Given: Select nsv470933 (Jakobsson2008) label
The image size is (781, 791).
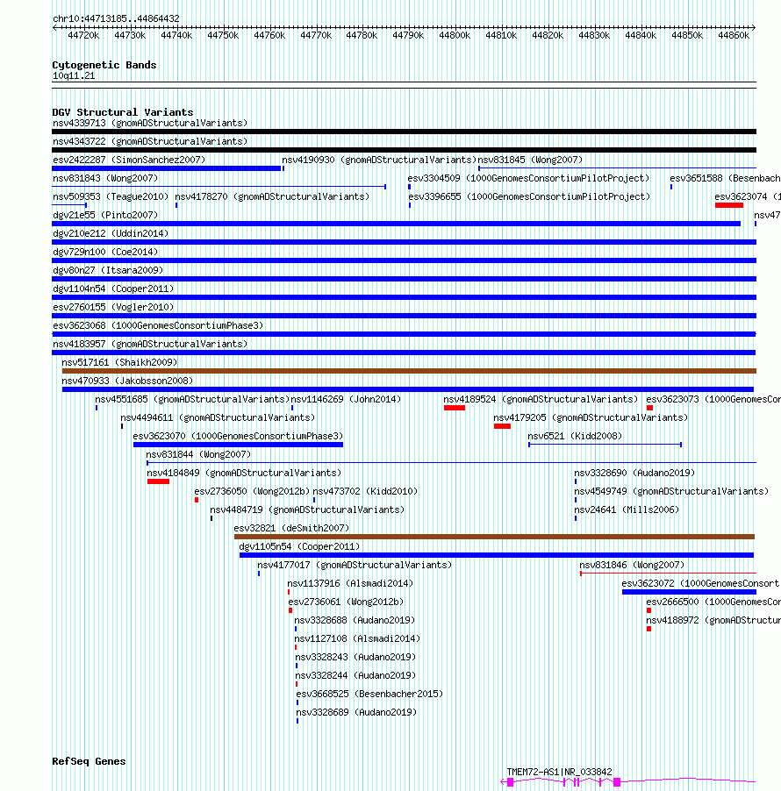Looking at the screenshot, I should pos(127,381).
